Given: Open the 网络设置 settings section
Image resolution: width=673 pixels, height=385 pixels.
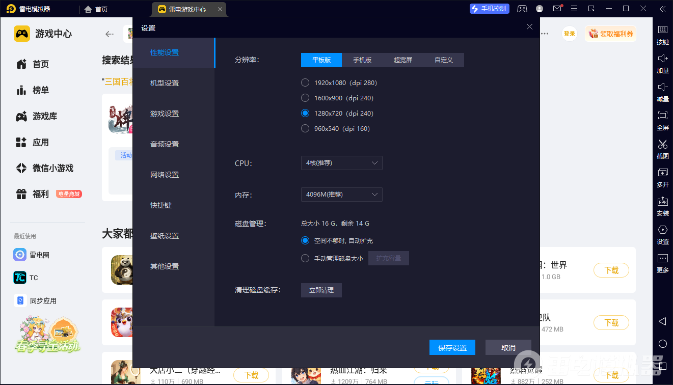Looking at the screenshot, I should tap(174, 175).
